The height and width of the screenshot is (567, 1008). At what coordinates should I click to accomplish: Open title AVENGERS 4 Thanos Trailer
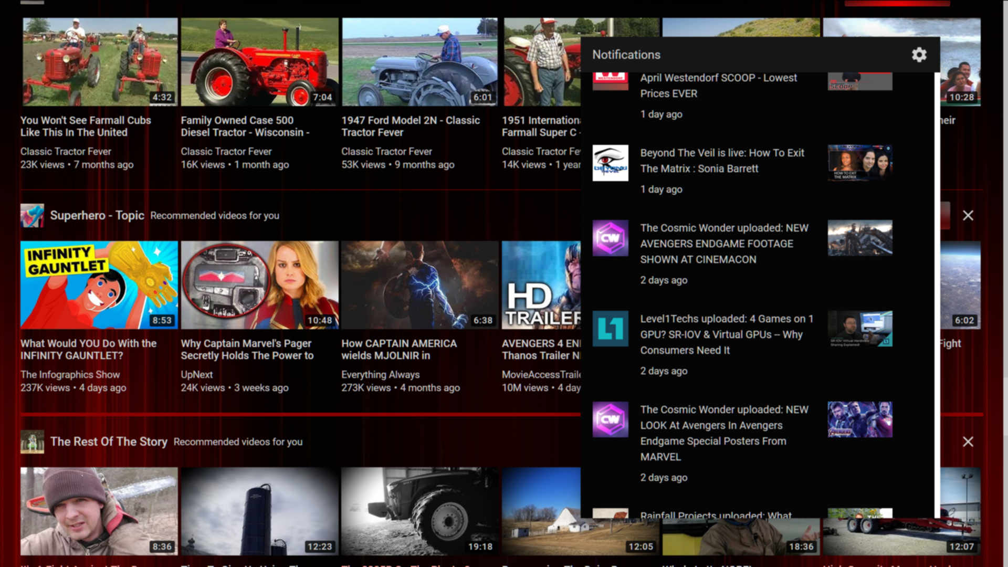coord(541,349)
